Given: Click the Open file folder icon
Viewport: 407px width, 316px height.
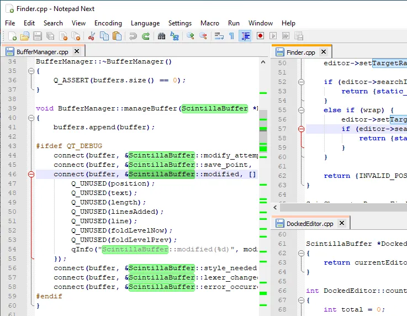Looking at the screenshot, I should tap(24, 36).
